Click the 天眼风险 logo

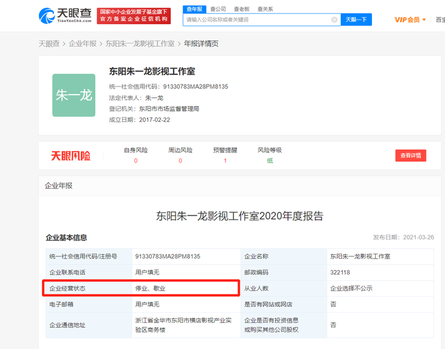71,156
